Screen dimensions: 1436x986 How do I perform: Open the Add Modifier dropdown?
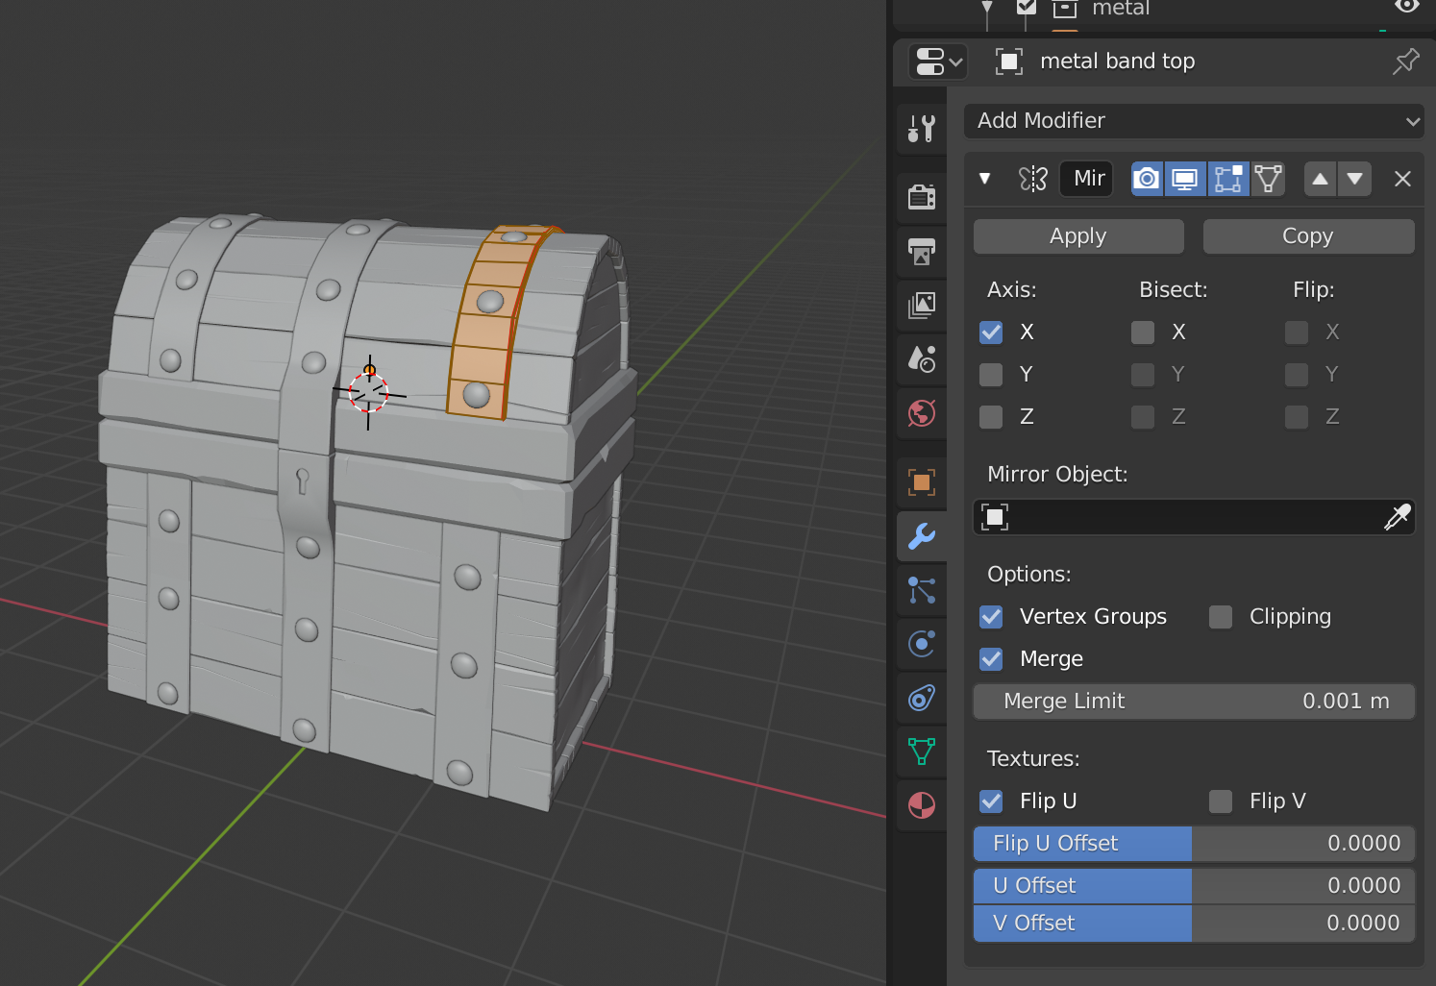(x=1194, y=121)
